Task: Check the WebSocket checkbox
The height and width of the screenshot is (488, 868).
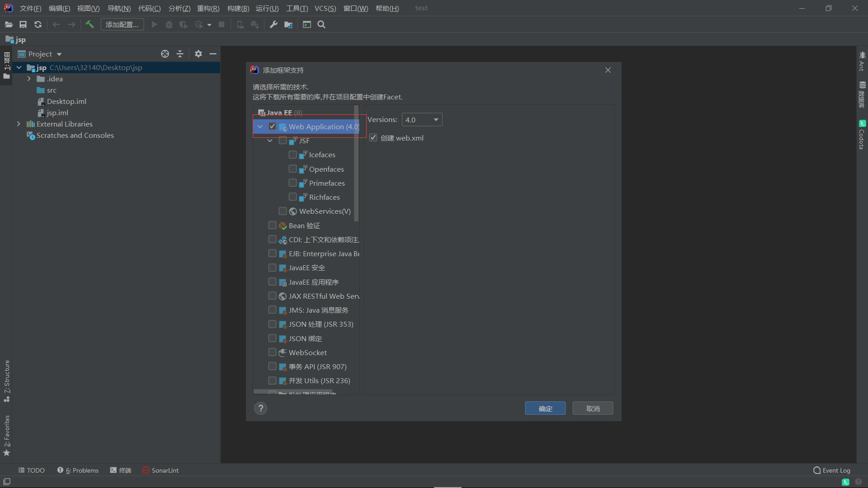Action: coord(272,352)
